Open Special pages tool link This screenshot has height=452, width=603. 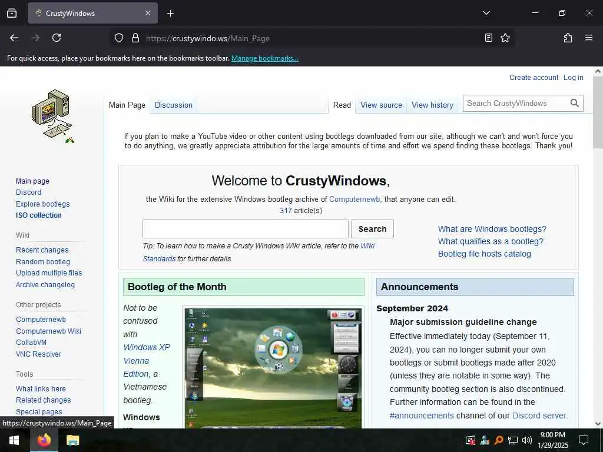(x=39, y=411)
